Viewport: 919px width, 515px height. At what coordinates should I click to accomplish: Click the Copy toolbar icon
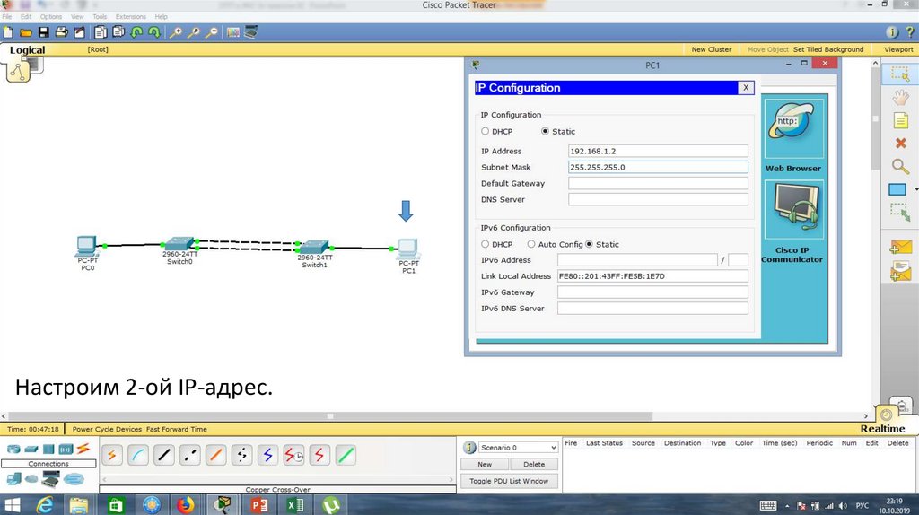point(101,33)
